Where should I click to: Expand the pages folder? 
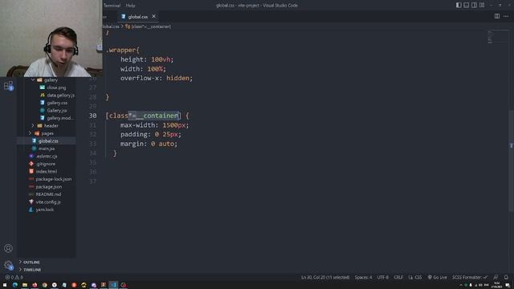(30, 133)
